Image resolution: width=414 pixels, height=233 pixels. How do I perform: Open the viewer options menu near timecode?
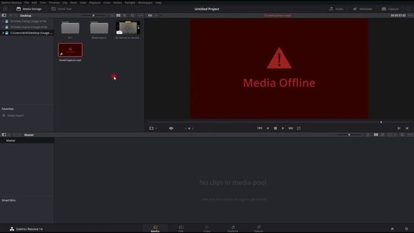[x=410, y=16]
